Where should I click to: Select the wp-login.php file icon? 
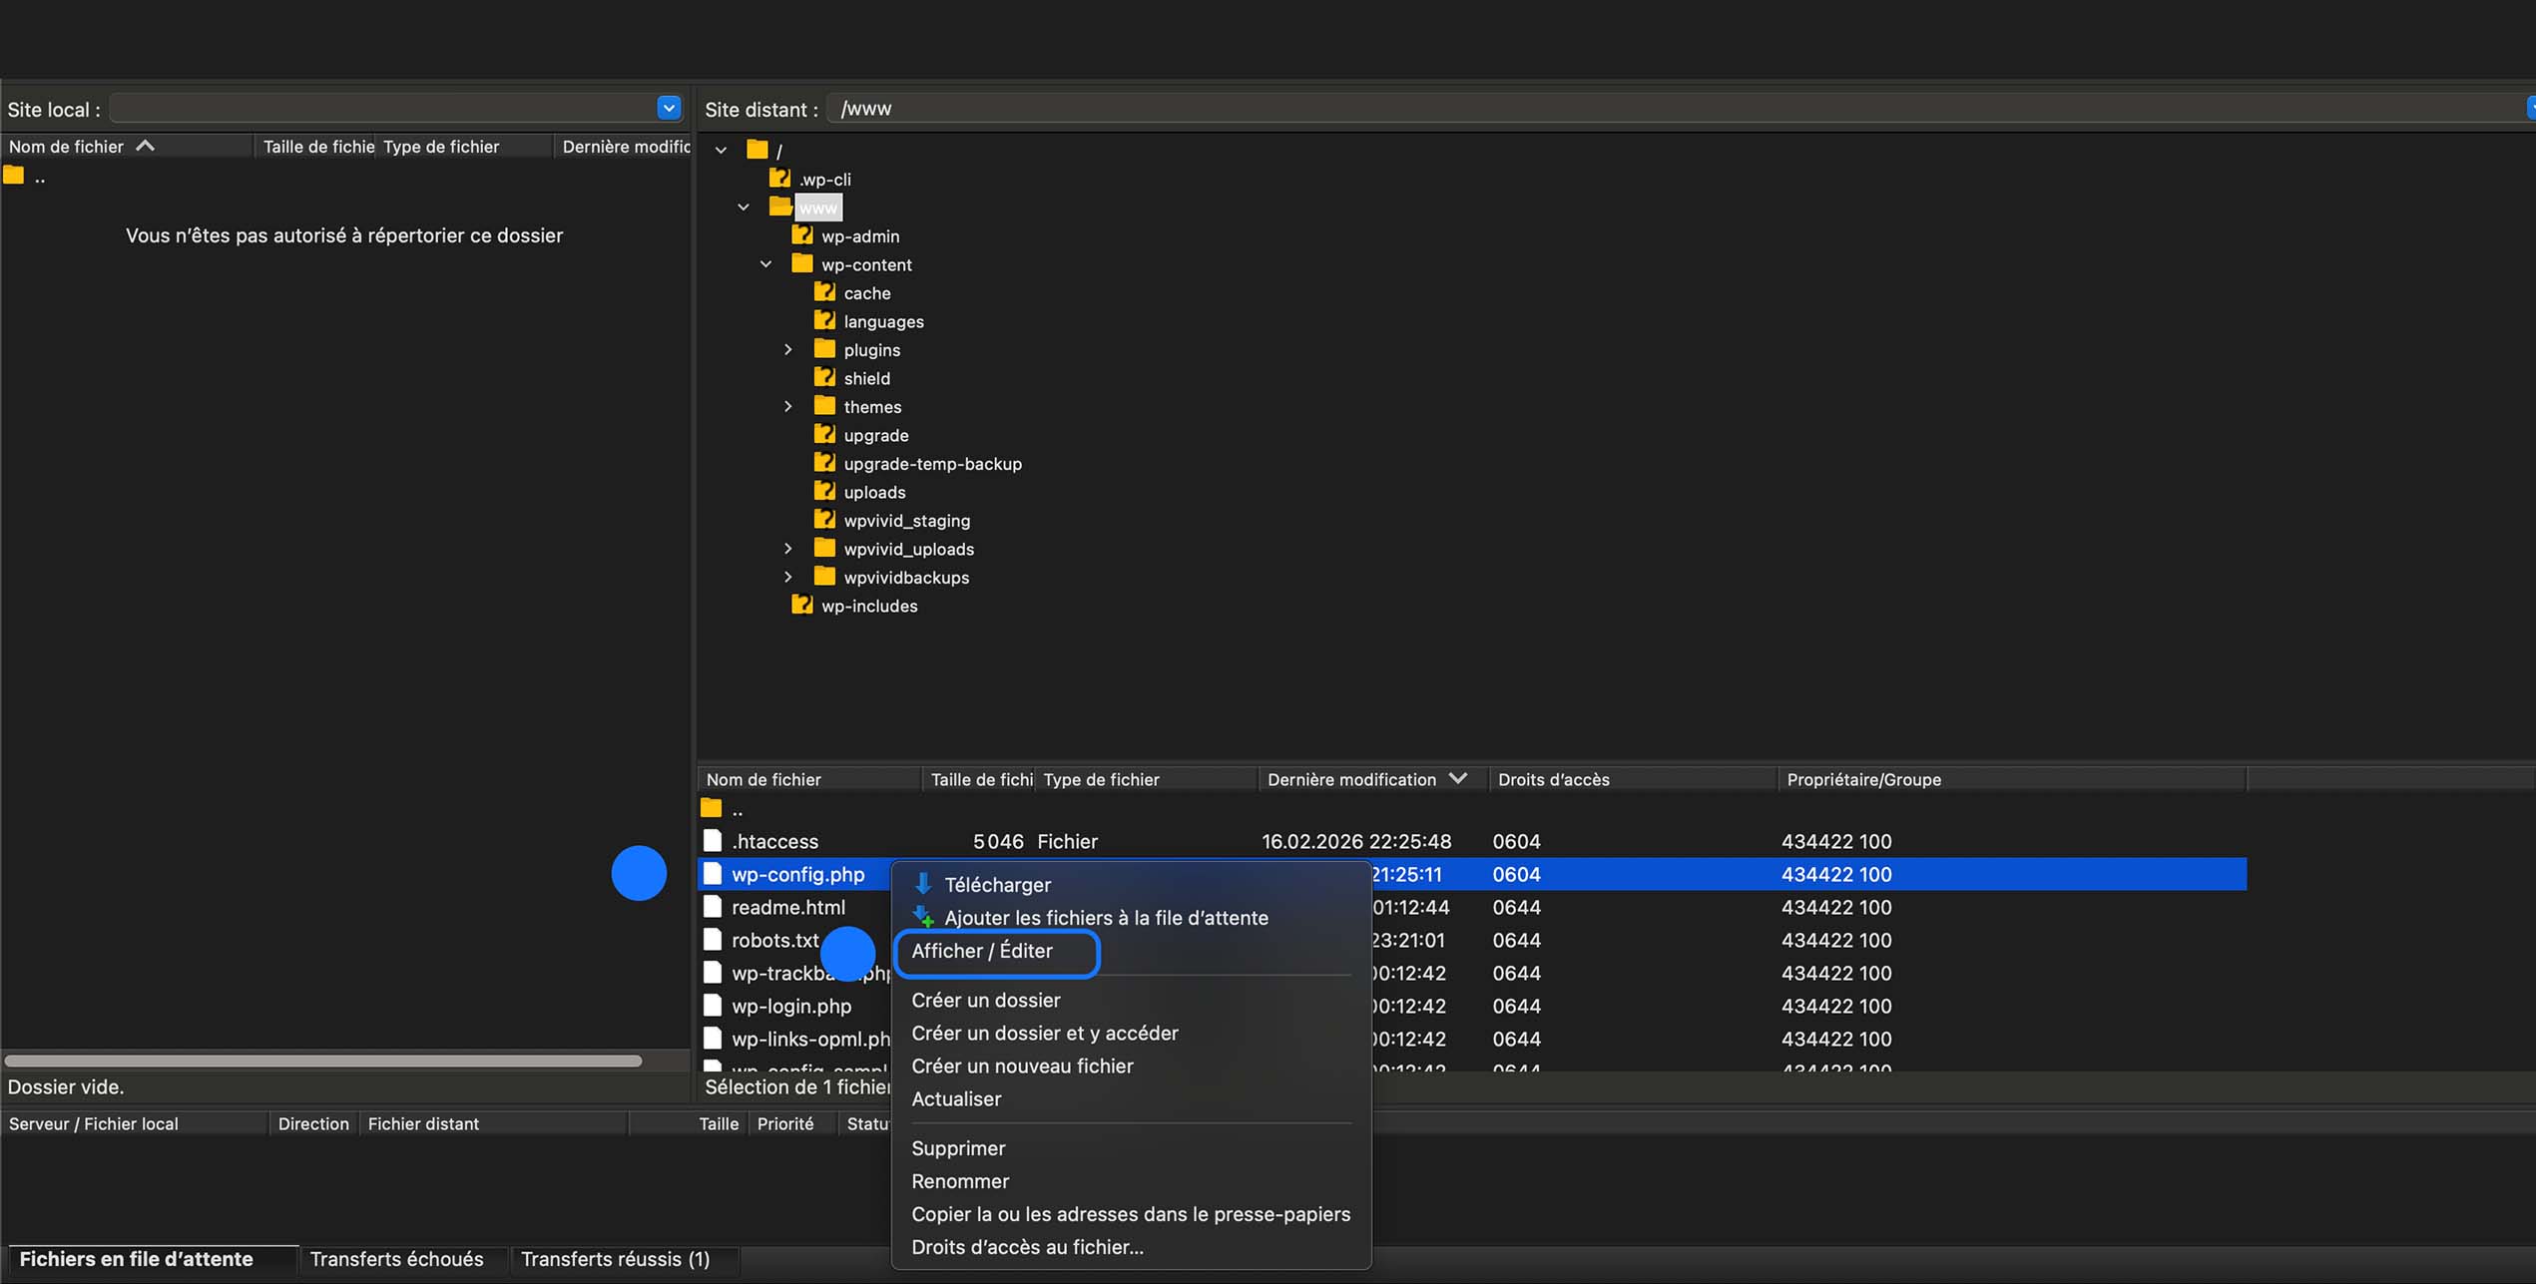click(713, 1006)
